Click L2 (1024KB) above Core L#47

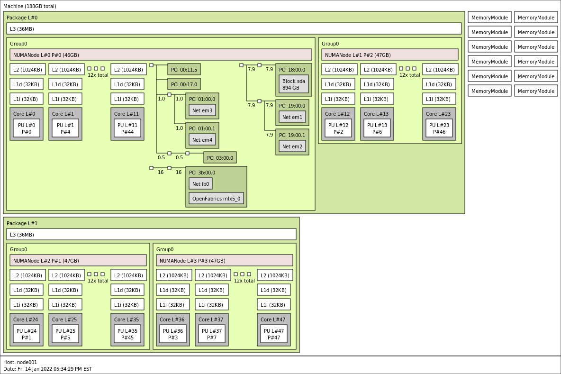click(275, 275)
